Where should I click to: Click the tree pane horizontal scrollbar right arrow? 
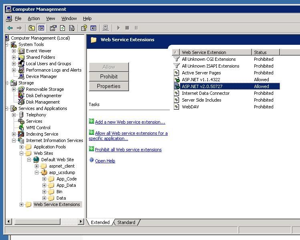[x=81, y=222]
